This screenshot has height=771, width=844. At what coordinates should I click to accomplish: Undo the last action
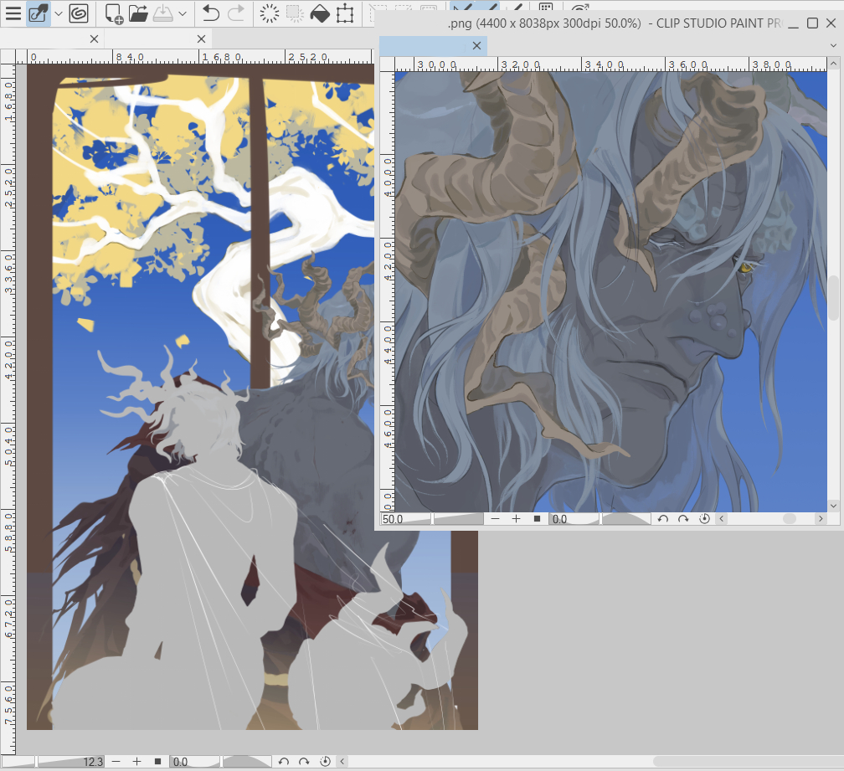point(211,13)
